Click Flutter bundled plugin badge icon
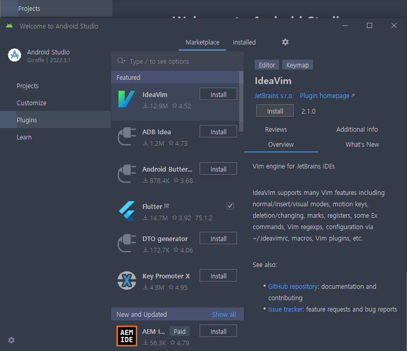The width and height of the screenshot is (407, 351). click(x=167, y=206)
